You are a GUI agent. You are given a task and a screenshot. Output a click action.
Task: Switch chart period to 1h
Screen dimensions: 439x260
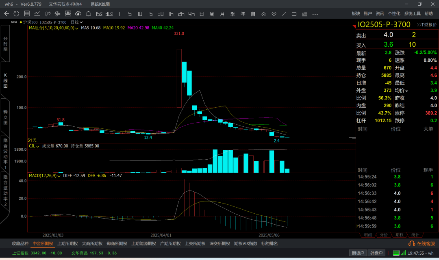pyautogui.click(x=171, y=14)
